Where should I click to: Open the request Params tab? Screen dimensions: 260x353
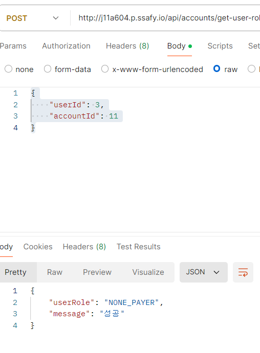[13, 46]
